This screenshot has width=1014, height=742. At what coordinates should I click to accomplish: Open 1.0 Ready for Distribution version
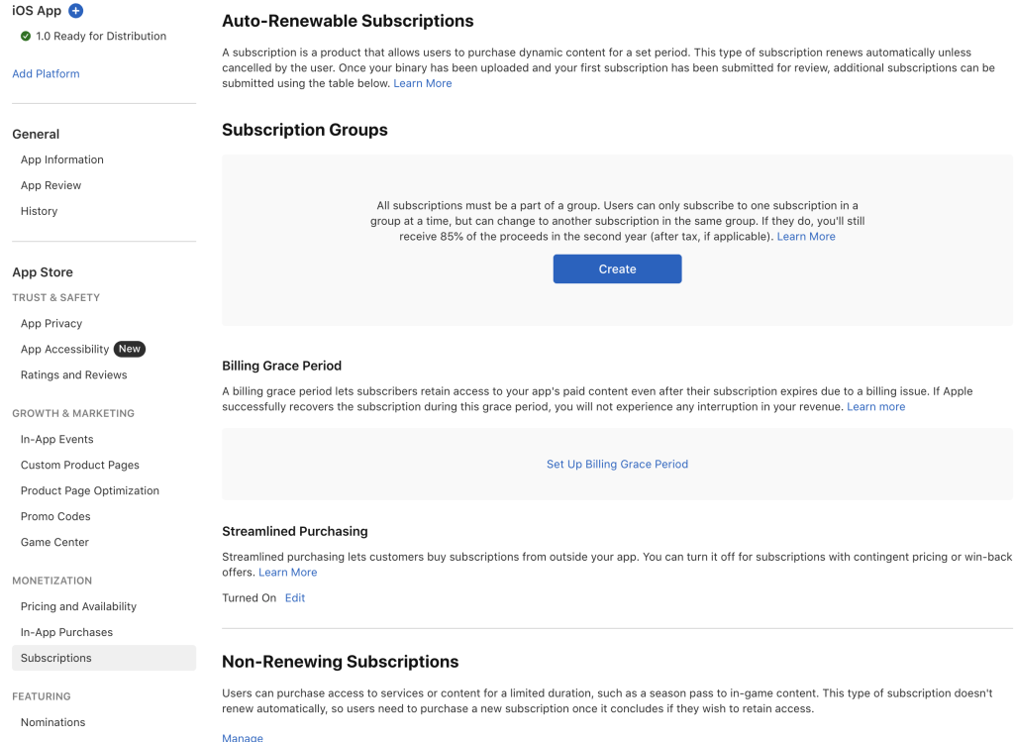(101, 37)
